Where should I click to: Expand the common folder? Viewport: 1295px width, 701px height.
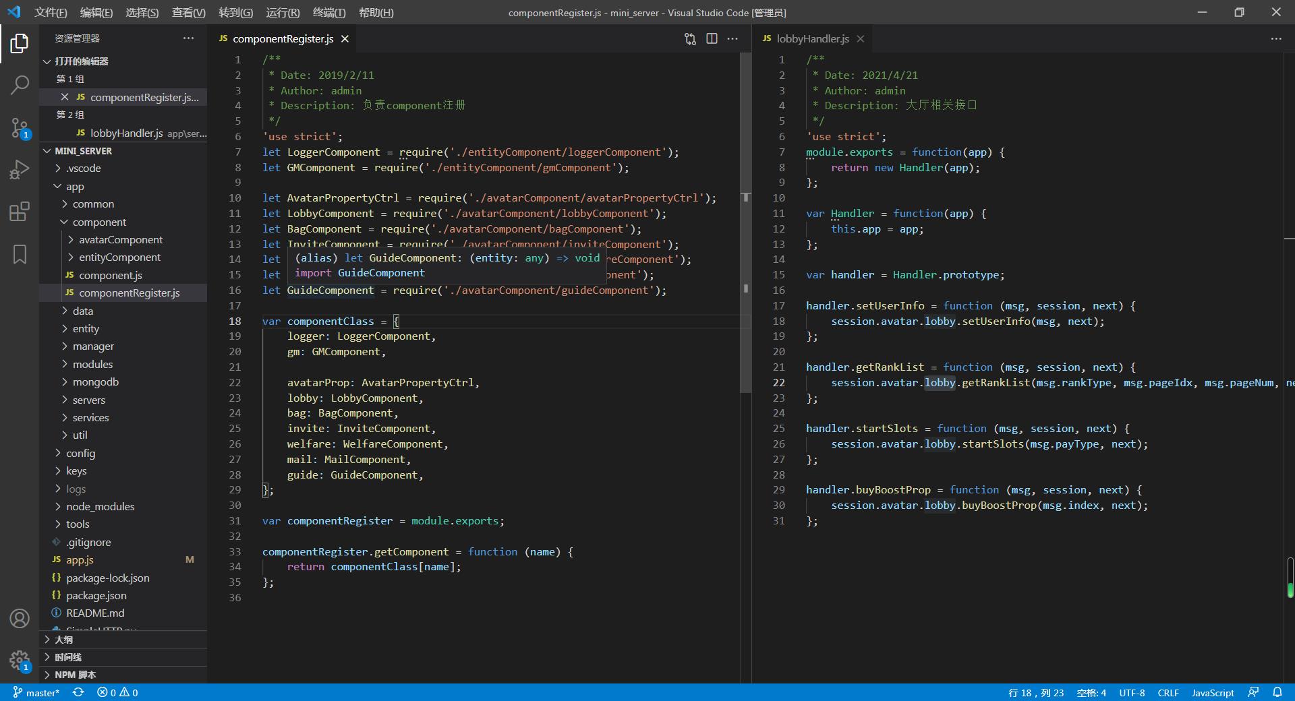[123, 204]
